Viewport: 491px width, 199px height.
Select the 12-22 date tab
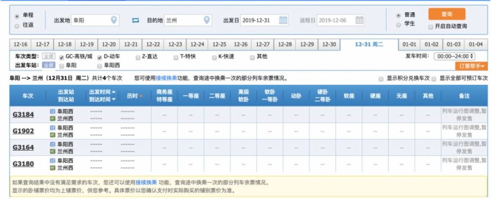[x=153, y=44]
